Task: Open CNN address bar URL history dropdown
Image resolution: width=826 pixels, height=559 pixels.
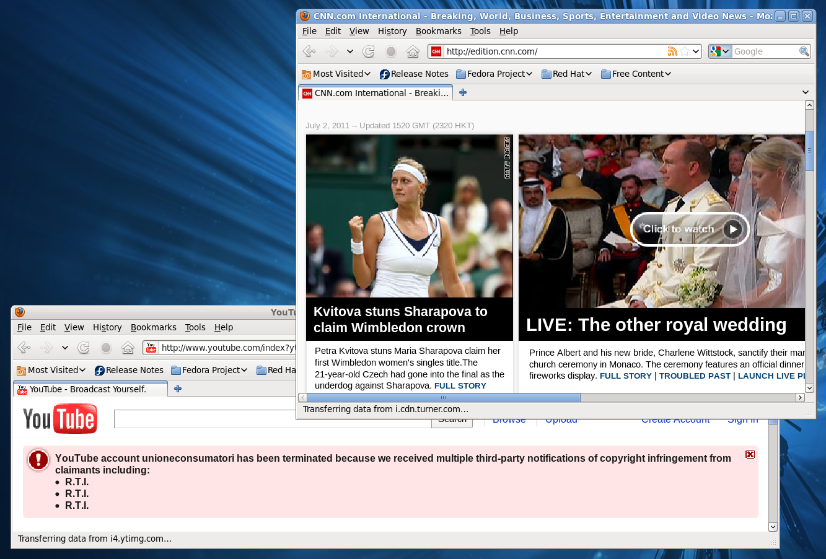Action: [x=696, y=51]
